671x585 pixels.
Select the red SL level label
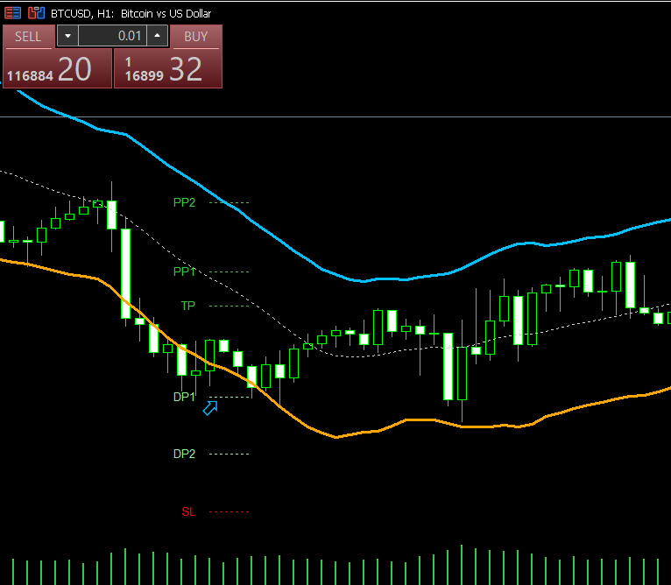pyautogui.click(x=188, y=511)
